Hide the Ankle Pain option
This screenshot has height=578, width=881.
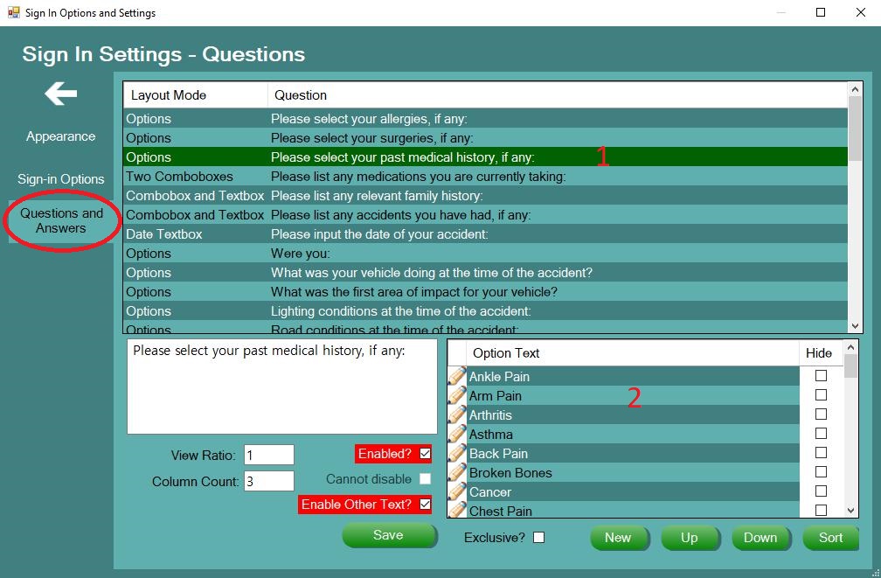pos(822,376)
